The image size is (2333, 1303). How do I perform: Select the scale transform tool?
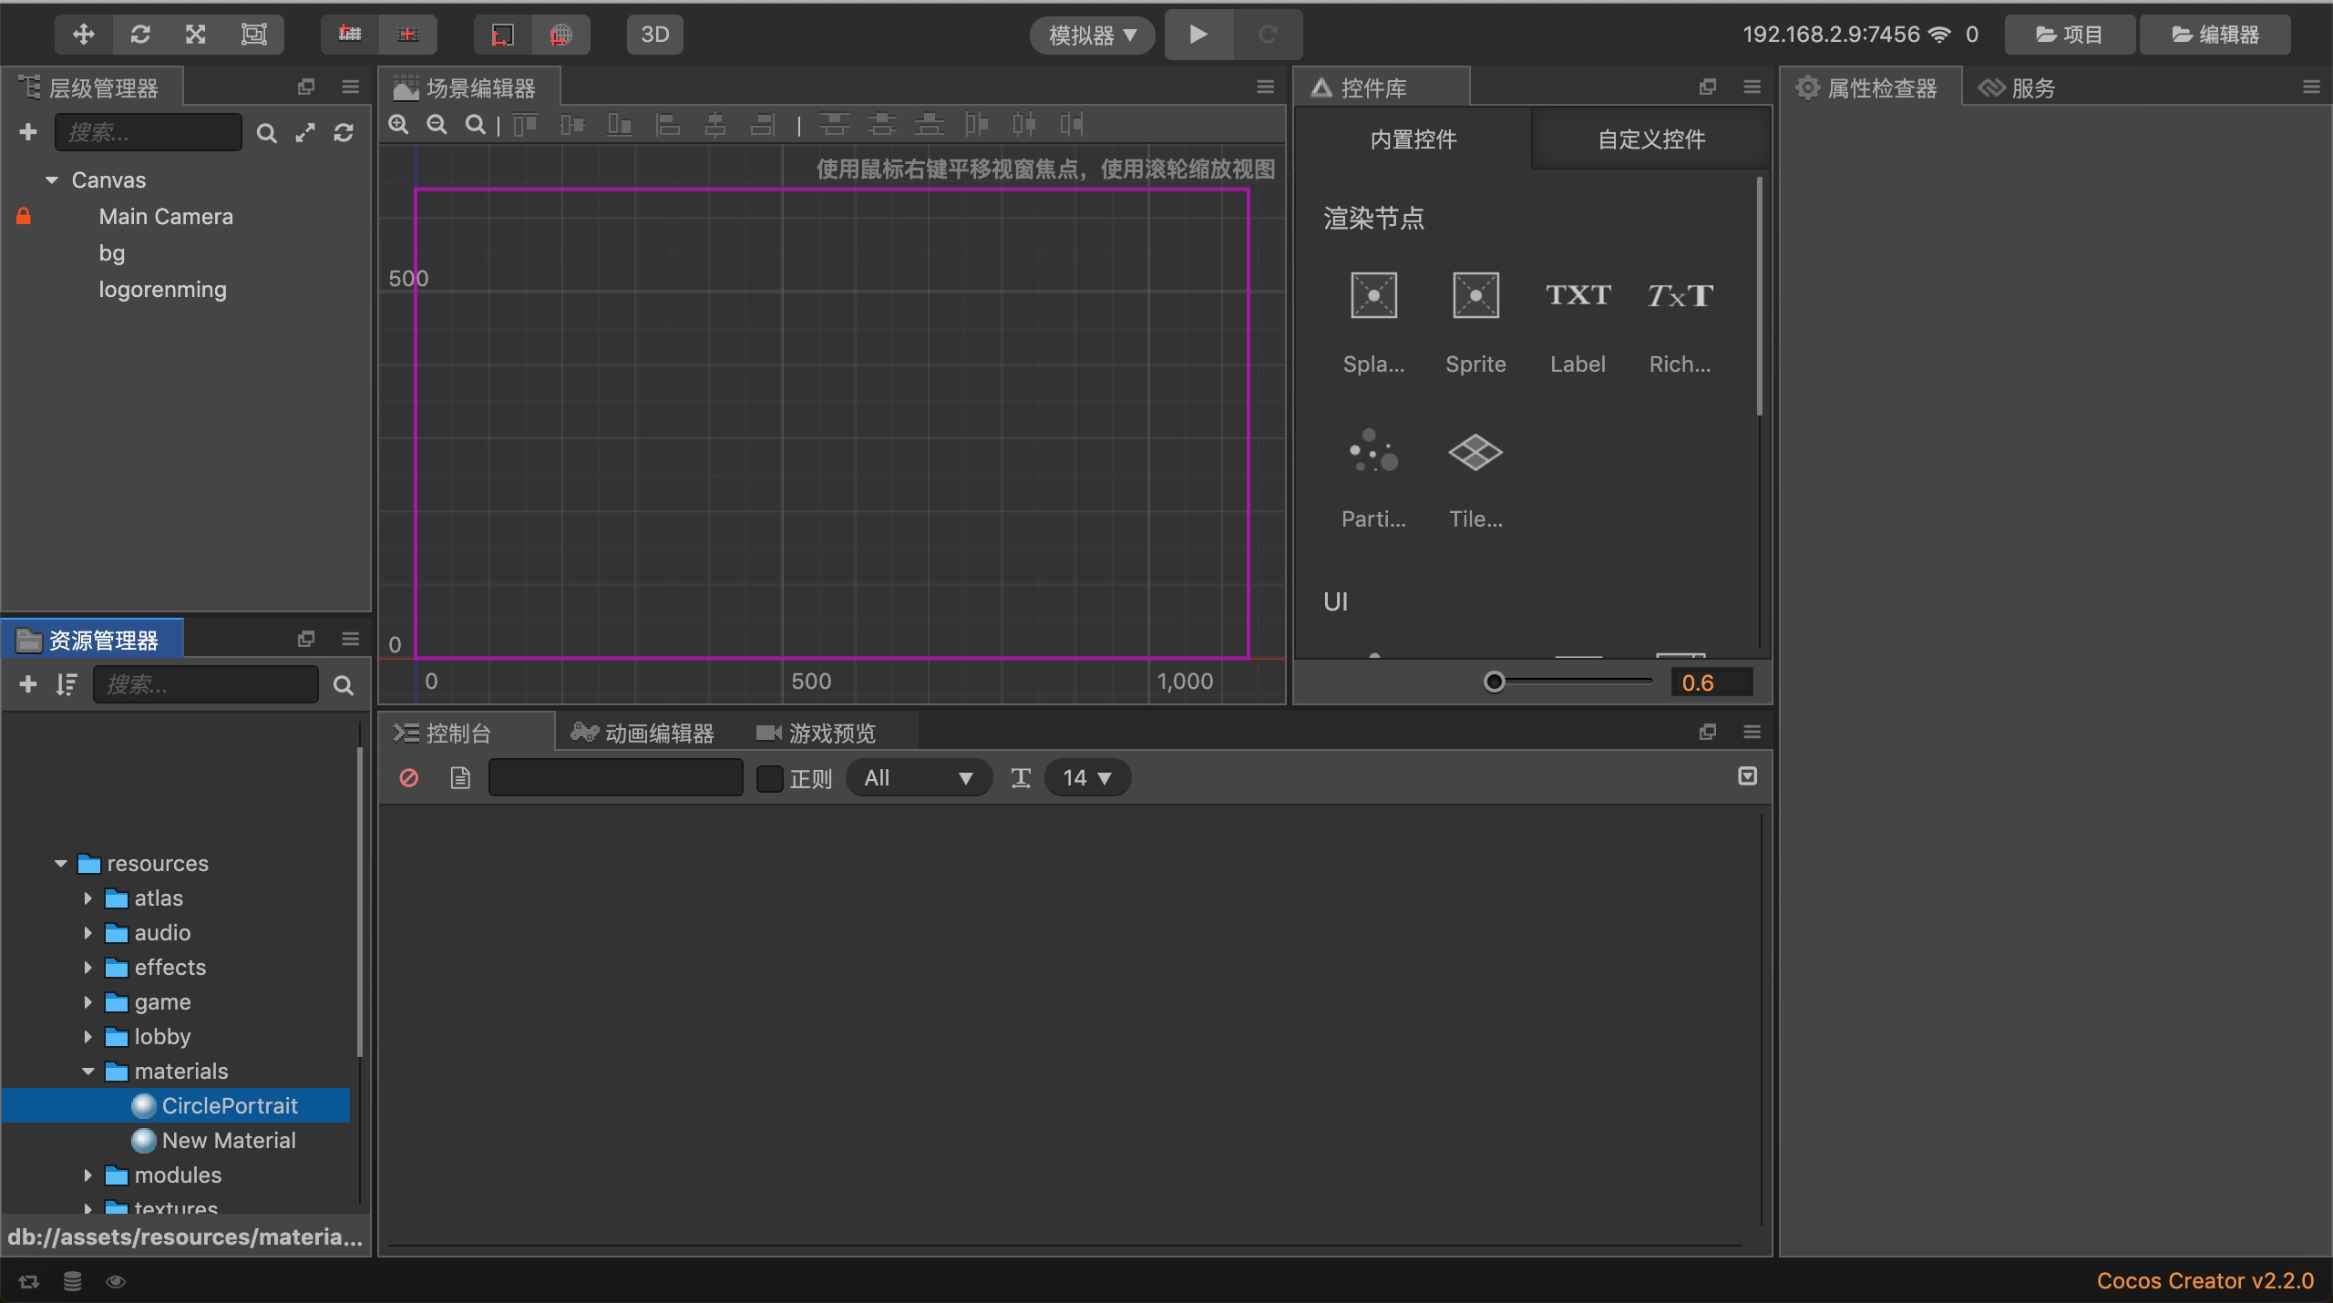[x=196, y=35]
